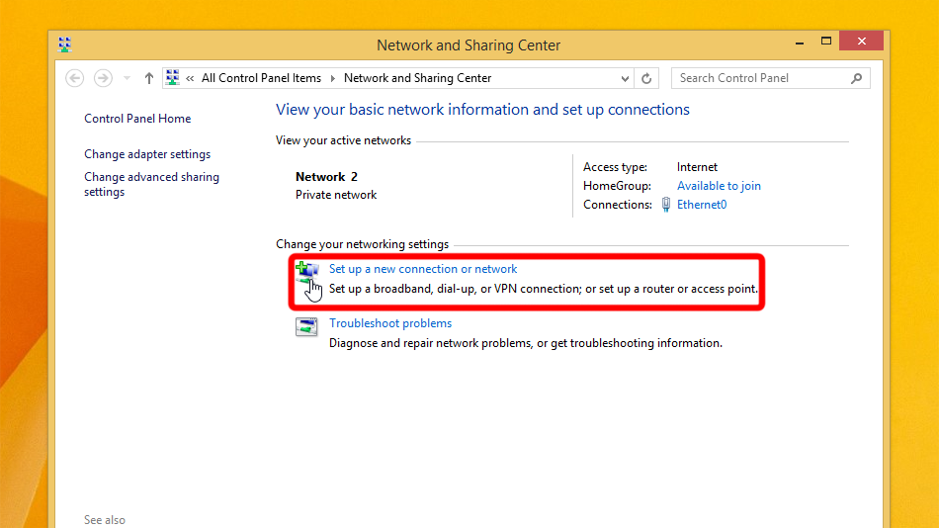939x528 pixels.
Task: Open the Control Panel Home link
Action: tap(137, 119)
